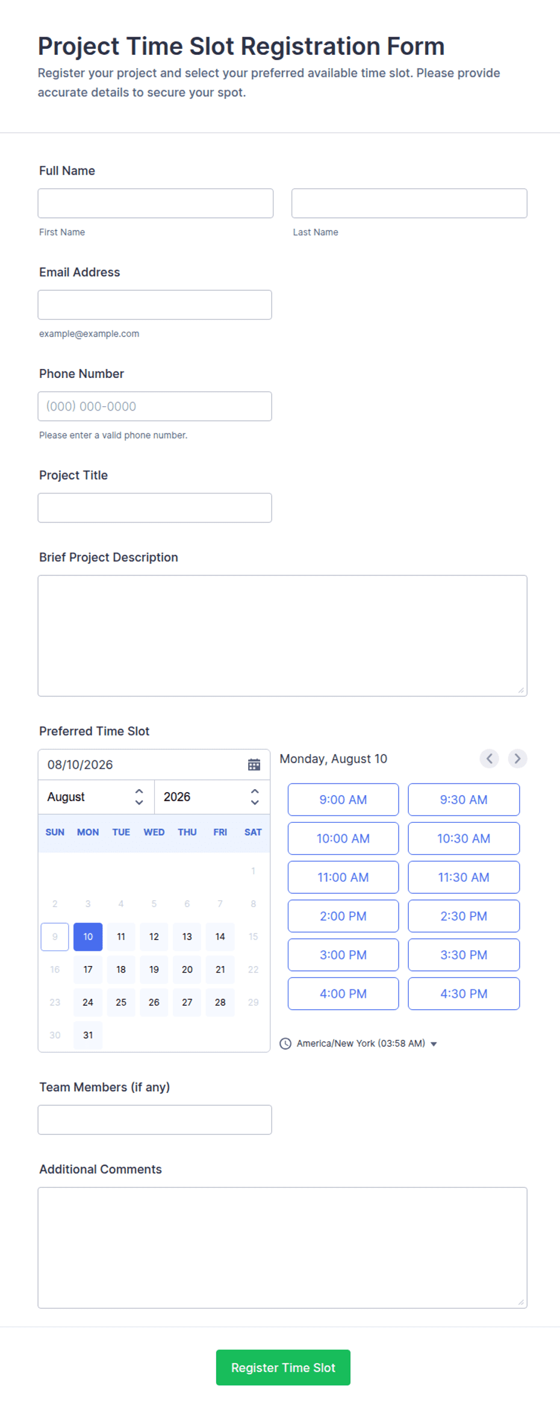The height and width of the screenshot is (1415, 560).
Task: Click Register Time Slot button
Action: coord(283,1367)
